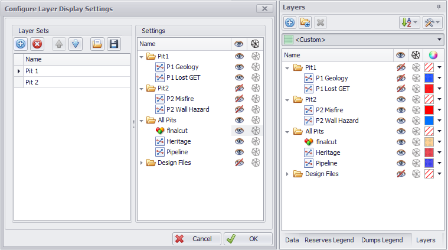The height and width of the screenshot is (250, 448).
Task: Toggle wireframe for Heritage in Layers panel
Action: click(416, 152)
